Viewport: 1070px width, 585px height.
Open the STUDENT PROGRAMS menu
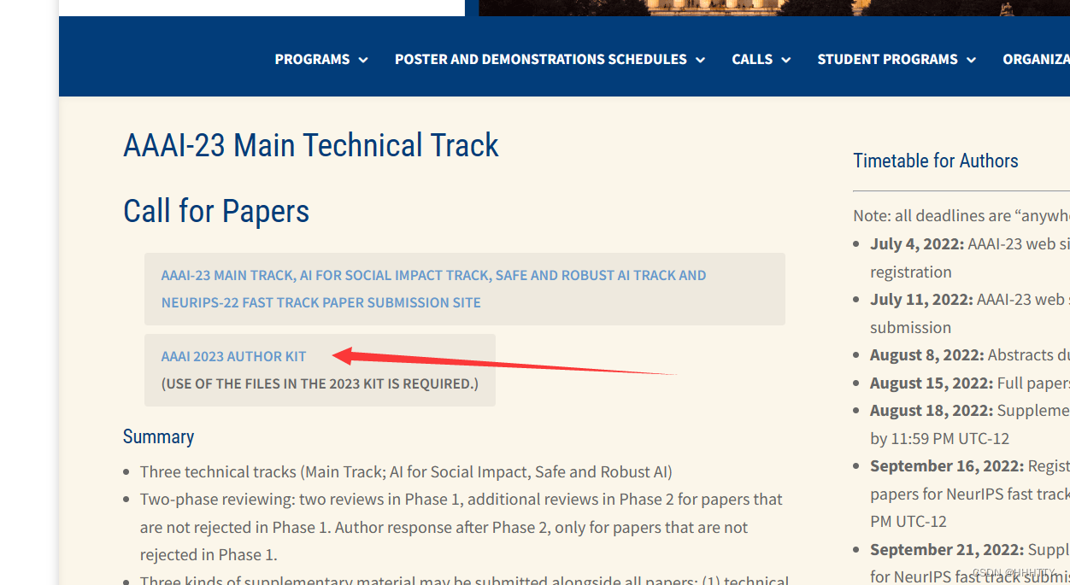coord(887,60)
